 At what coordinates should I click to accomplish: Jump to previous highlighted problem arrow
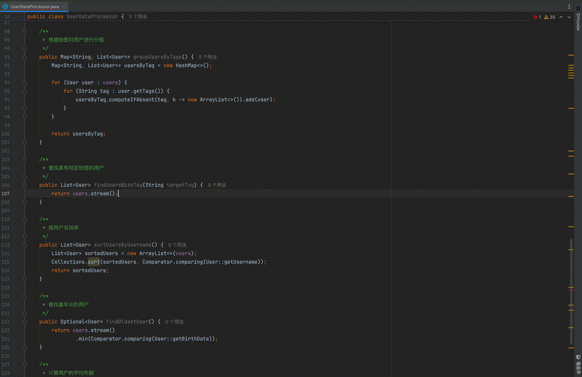pyautogui.click(x=561, y=17)
